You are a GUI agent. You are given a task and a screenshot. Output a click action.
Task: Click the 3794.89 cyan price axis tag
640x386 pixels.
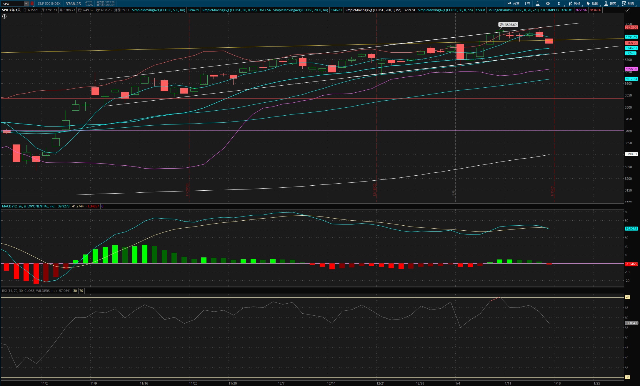[631, 37]
